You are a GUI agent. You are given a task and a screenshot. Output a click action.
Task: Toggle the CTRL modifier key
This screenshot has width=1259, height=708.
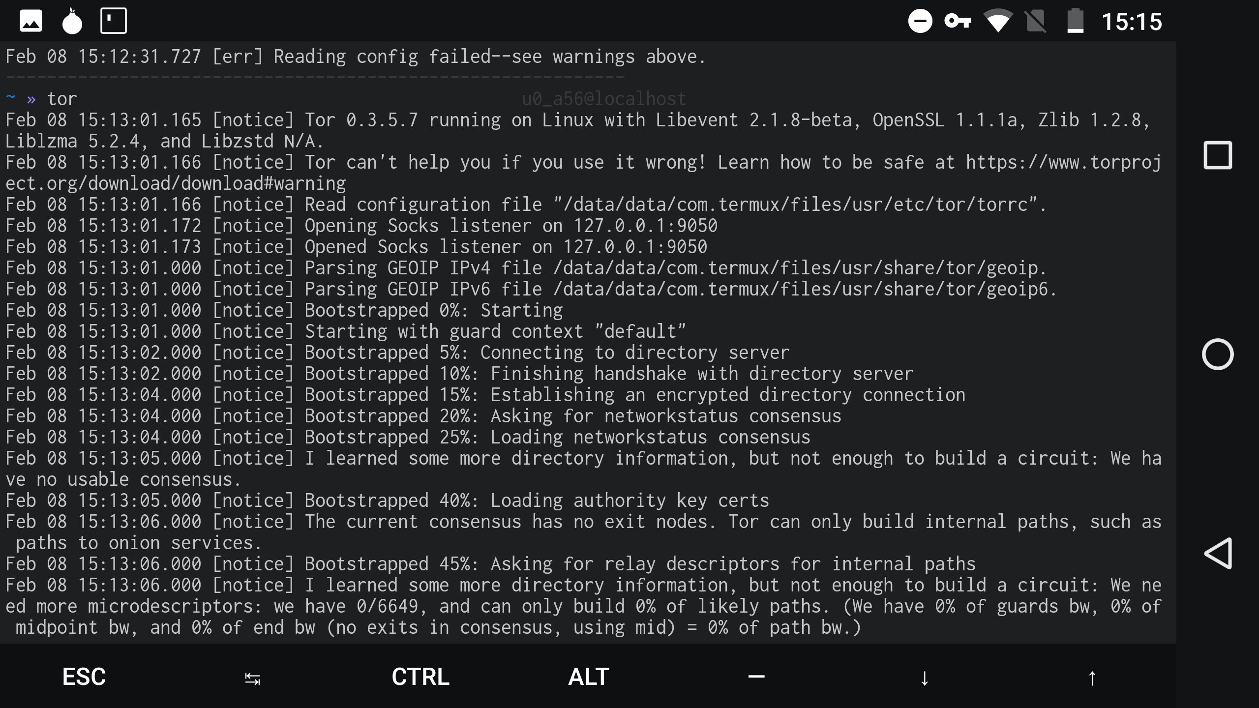point(420,677)
